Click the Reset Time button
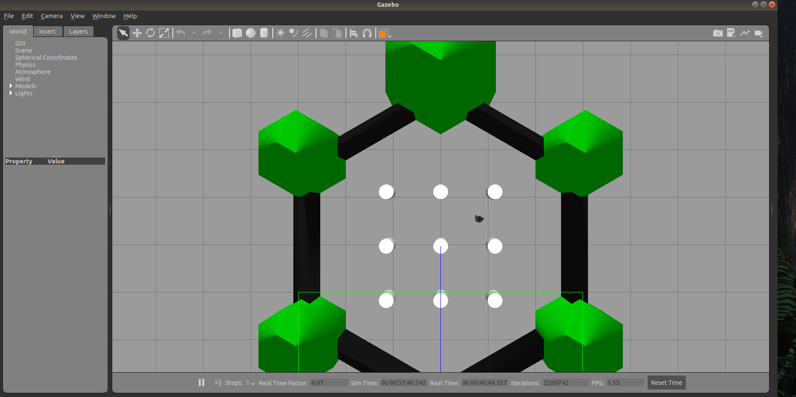Viewport: 796px width, 397px height. pos(666,382)
